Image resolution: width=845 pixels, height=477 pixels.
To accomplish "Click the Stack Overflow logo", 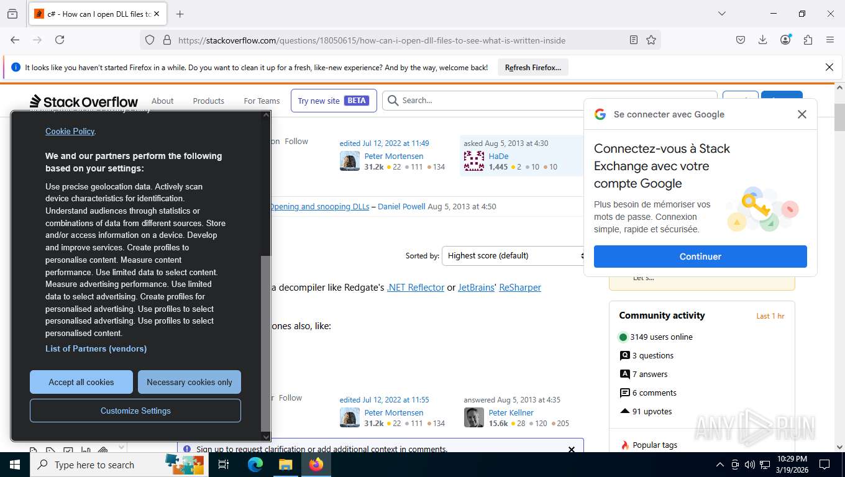I will [84, 101].
